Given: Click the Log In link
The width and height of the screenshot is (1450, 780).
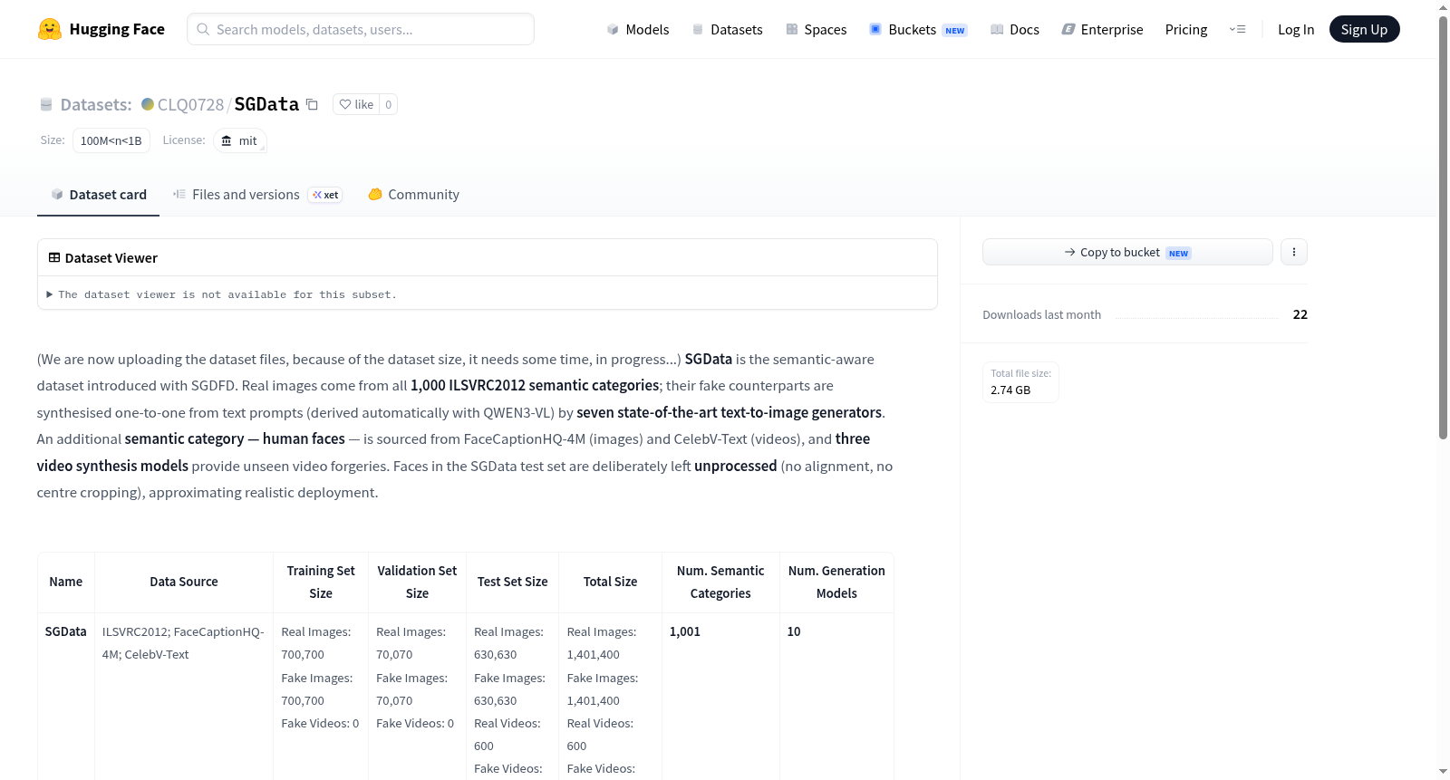Looking at the screenshot, I should tap(1296, 29).
